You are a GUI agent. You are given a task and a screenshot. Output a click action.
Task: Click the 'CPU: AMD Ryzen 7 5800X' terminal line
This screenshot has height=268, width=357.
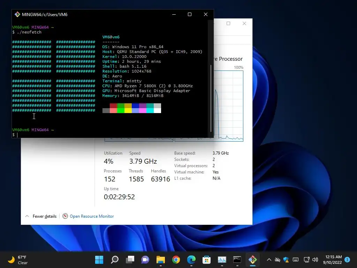coord(147,86)
